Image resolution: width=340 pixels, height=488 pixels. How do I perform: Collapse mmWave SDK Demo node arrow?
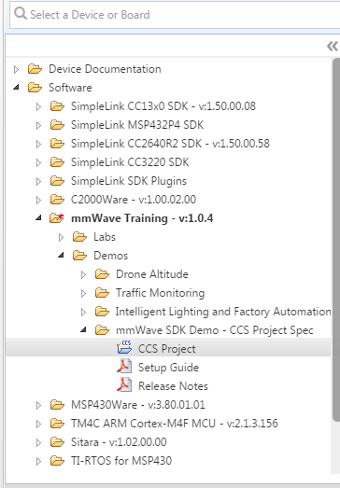click(83, 330)
